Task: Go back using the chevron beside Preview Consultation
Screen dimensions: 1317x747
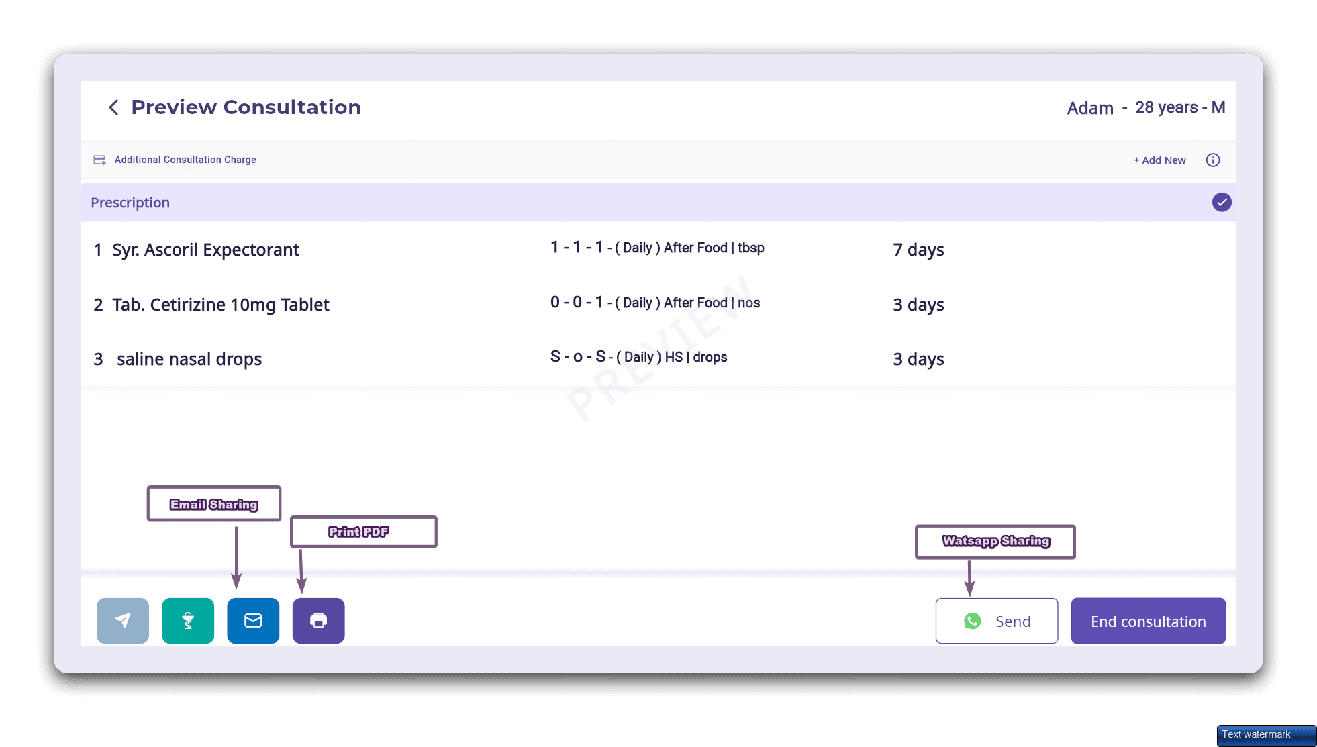Action: tap(113, 107)
